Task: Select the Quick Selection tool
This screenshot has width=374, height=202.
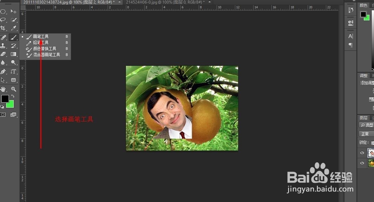Action: pos(13,19)
